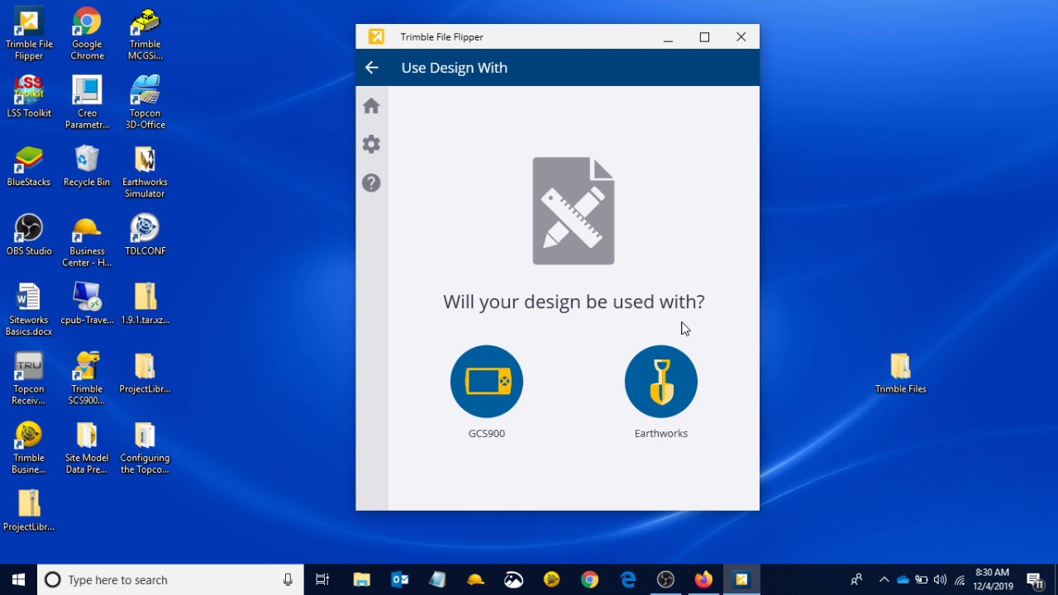Image resolution: width=1058 pixels, height=595 pixels.
Task: Select the Creo Parametric desktop shortcut
Action: pos(87,103)
